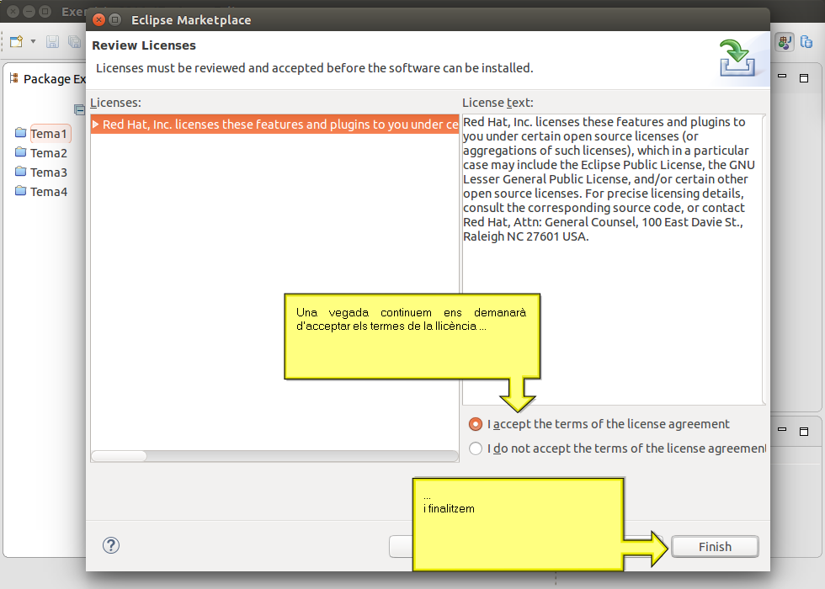
Task: Click the 'License text:' label
Action: (498, 103)
